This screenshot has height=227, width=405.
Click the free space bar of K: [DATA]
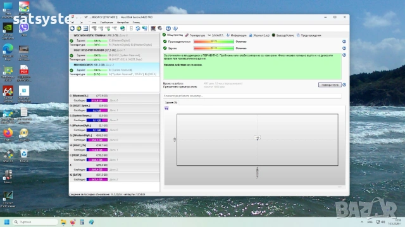click(x=97, y=179)
